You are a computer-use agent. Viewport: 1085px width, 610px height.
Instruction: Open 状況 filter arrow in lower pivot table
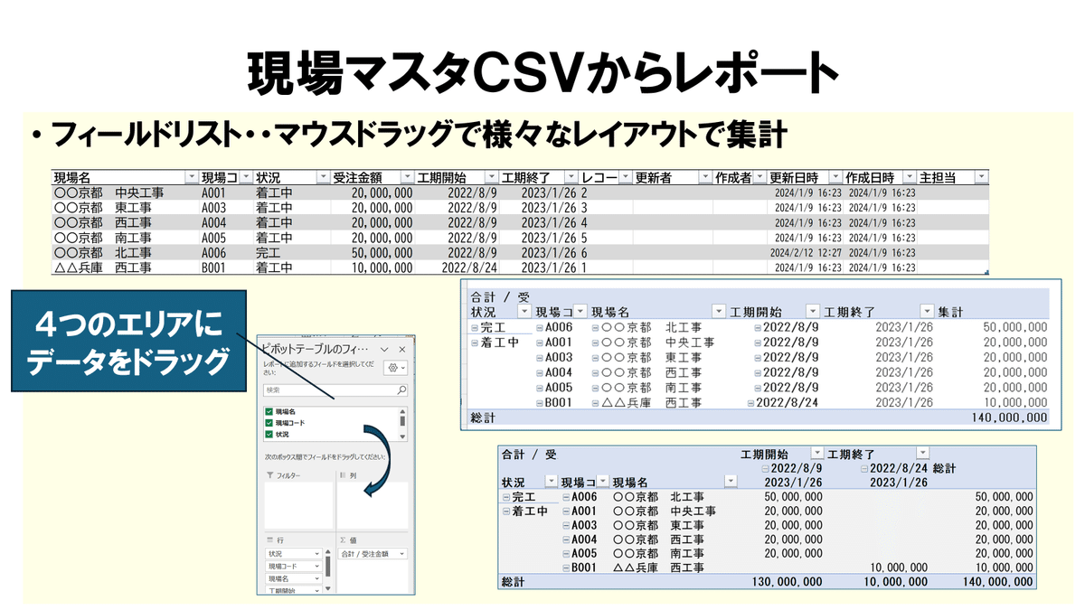tap(551, 483)
